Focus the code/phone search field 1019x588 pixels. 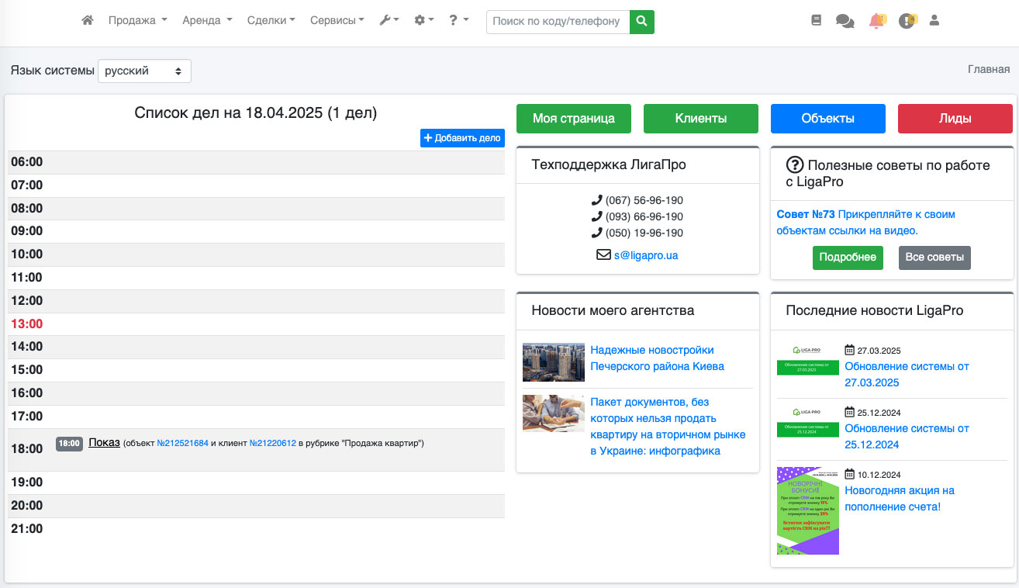(x=558, y=22)
